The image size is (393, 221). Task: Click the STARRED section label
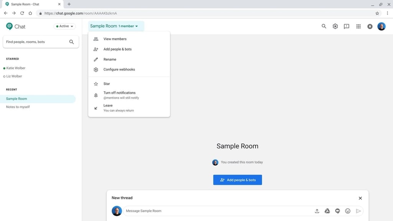pyautogui.click(x=12, y=59)
